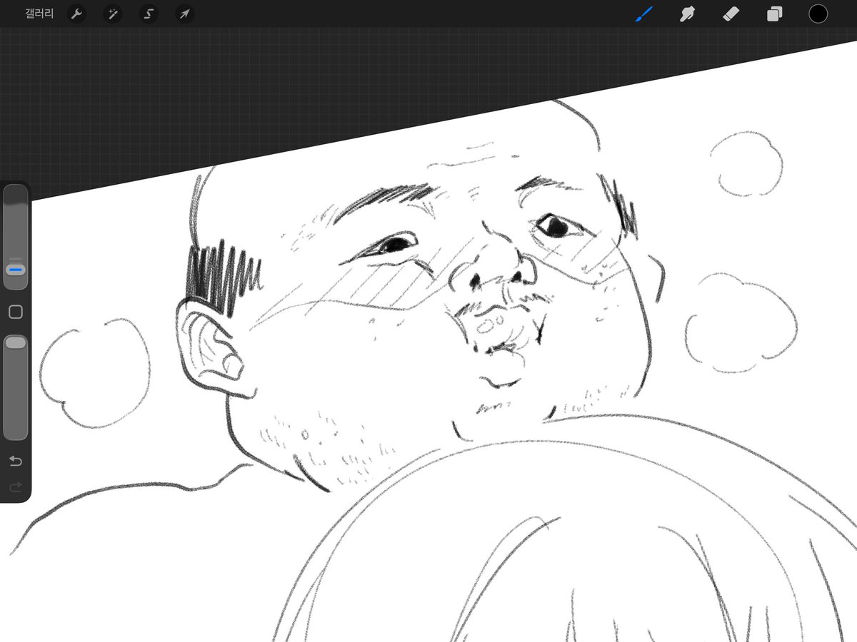The width and height of the screenshot is (857, 642).
Task: Redo the last undone stroke
Action: [x=16, y=487]
